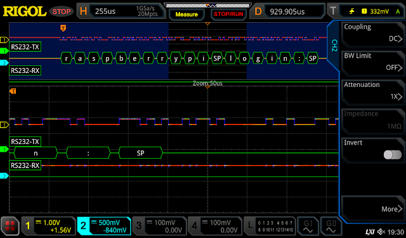Tap the trigger edge slope icon
This screenshot has width=406, height=238.
click(351, 11)
